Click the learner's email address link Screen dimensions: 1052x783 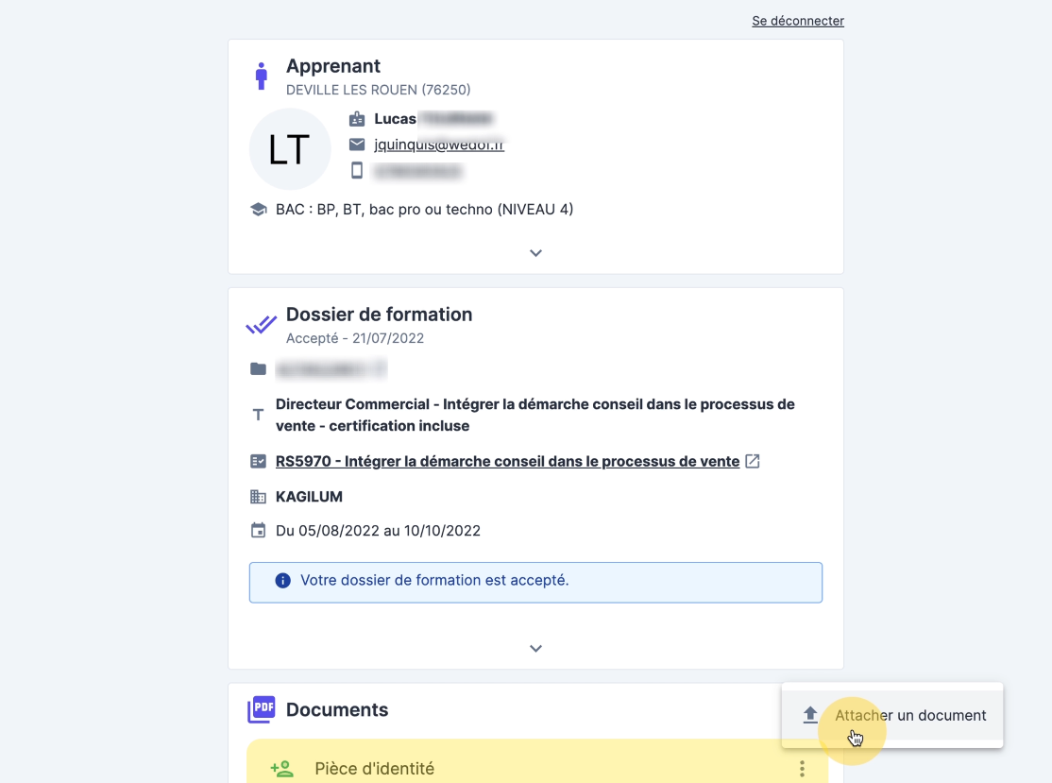point(439,145)
